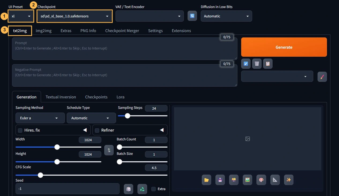This screenshot has width=339, height=196.
Task: Adjust the CFG Scale slider
Action: click(91, 175)
